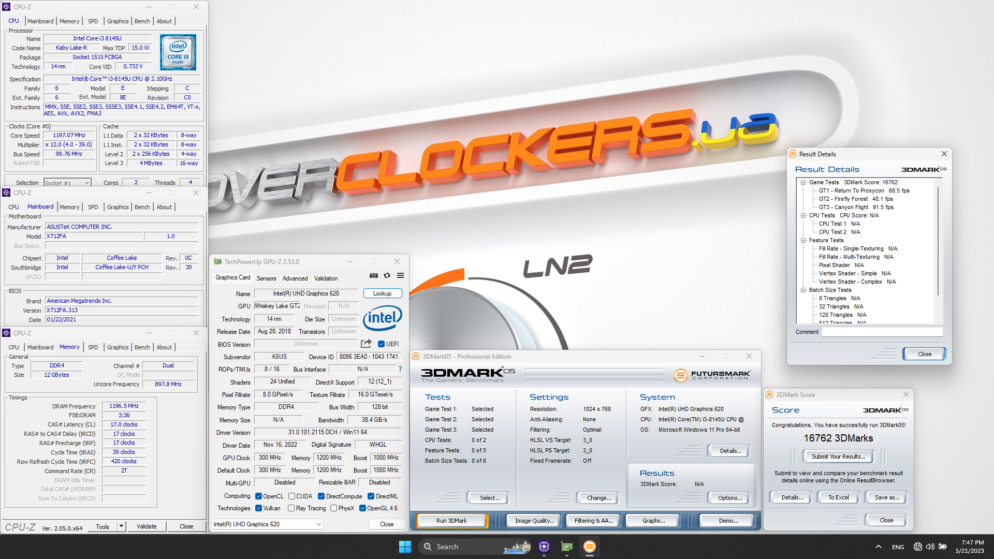Toggle CUDA checkbox
The width and height of the screenshot is (994, 559).
point(291,496)
